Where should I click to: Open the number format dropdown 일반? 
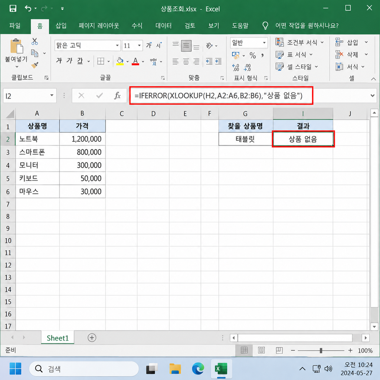264,43
